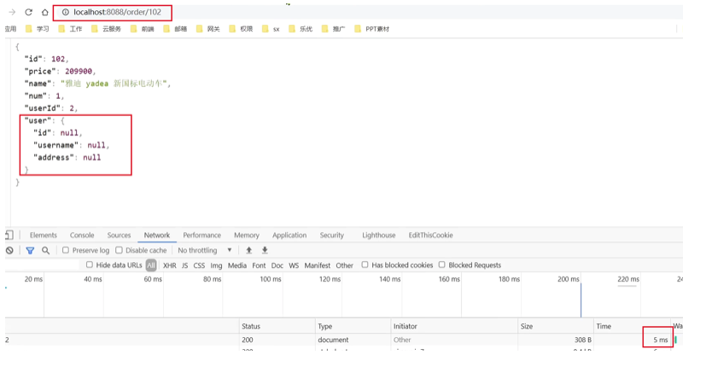
Task: Sort requests by Type column header
Action: pos(353,326)
